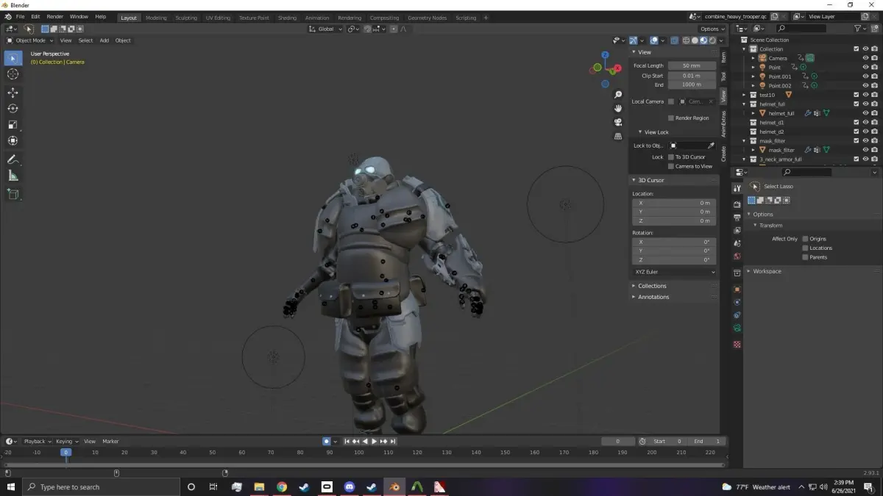Enable Affect Only Parents checkbox
The height and width of the screenshot is (496, 883).
tap(805, 257)
